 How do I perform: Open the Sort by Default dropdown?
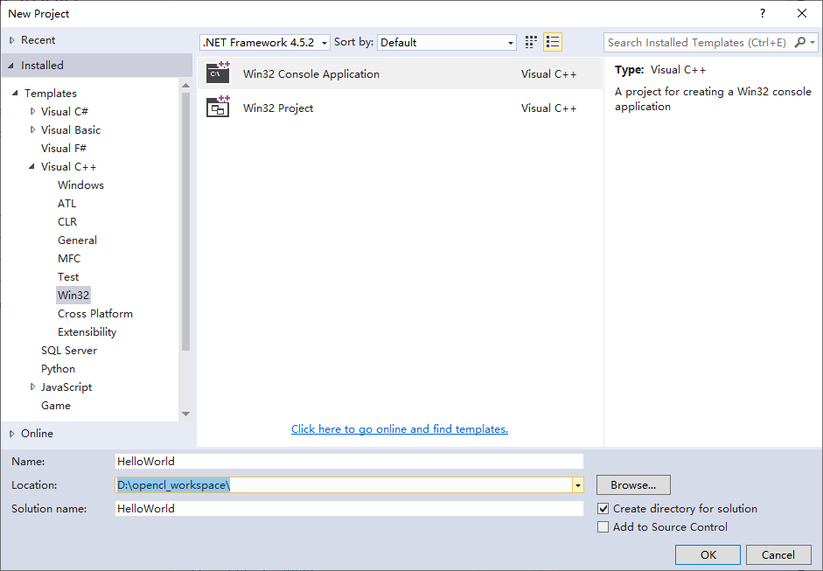[x=510, y=41]
